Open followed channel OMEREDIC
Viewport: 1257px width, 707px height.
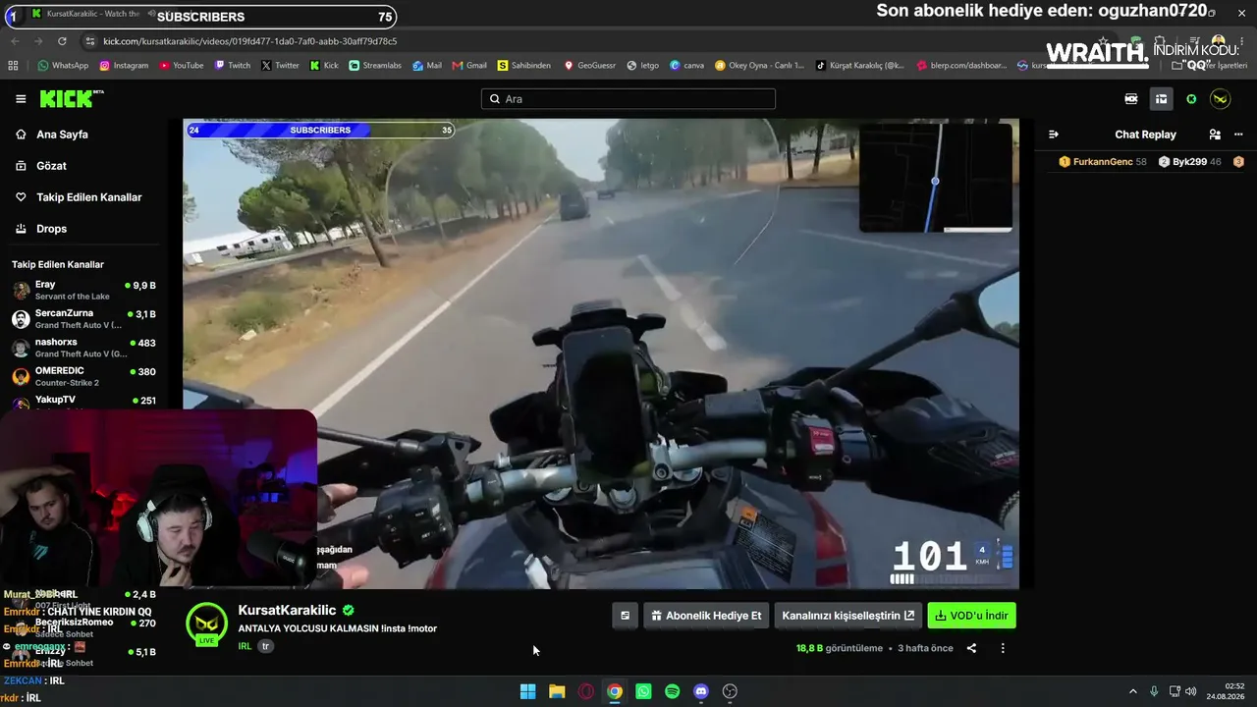click(x=83, y=376)
